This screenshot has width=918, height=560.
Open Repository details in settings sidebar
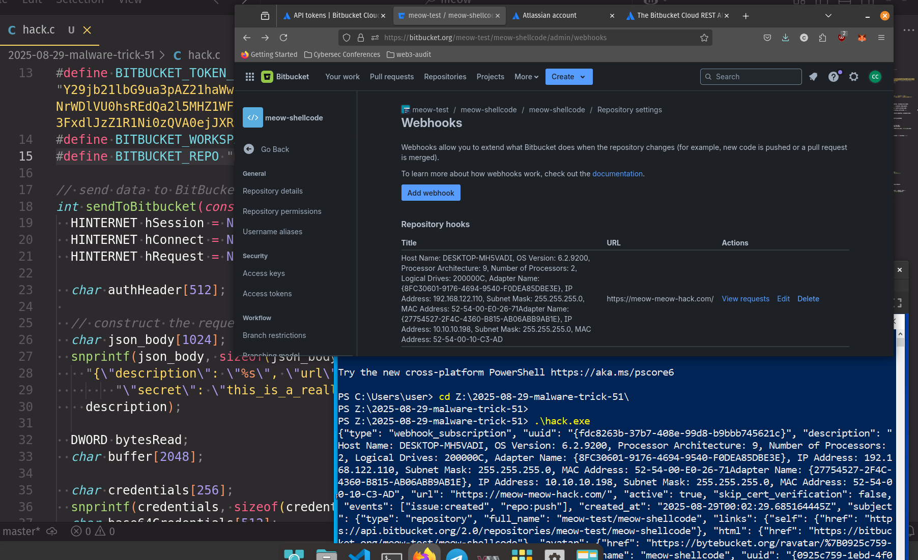pos(273,191)
